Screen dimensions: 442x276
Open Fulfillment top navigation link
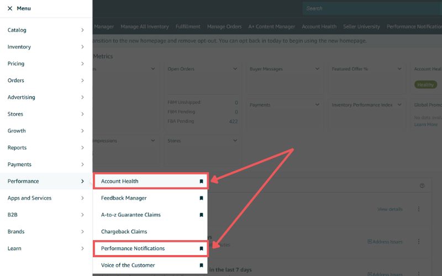tap(188, 26)
